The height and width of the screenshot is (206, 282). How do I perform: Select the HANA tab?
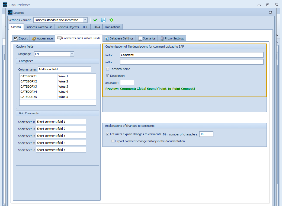tap(96, 27)
